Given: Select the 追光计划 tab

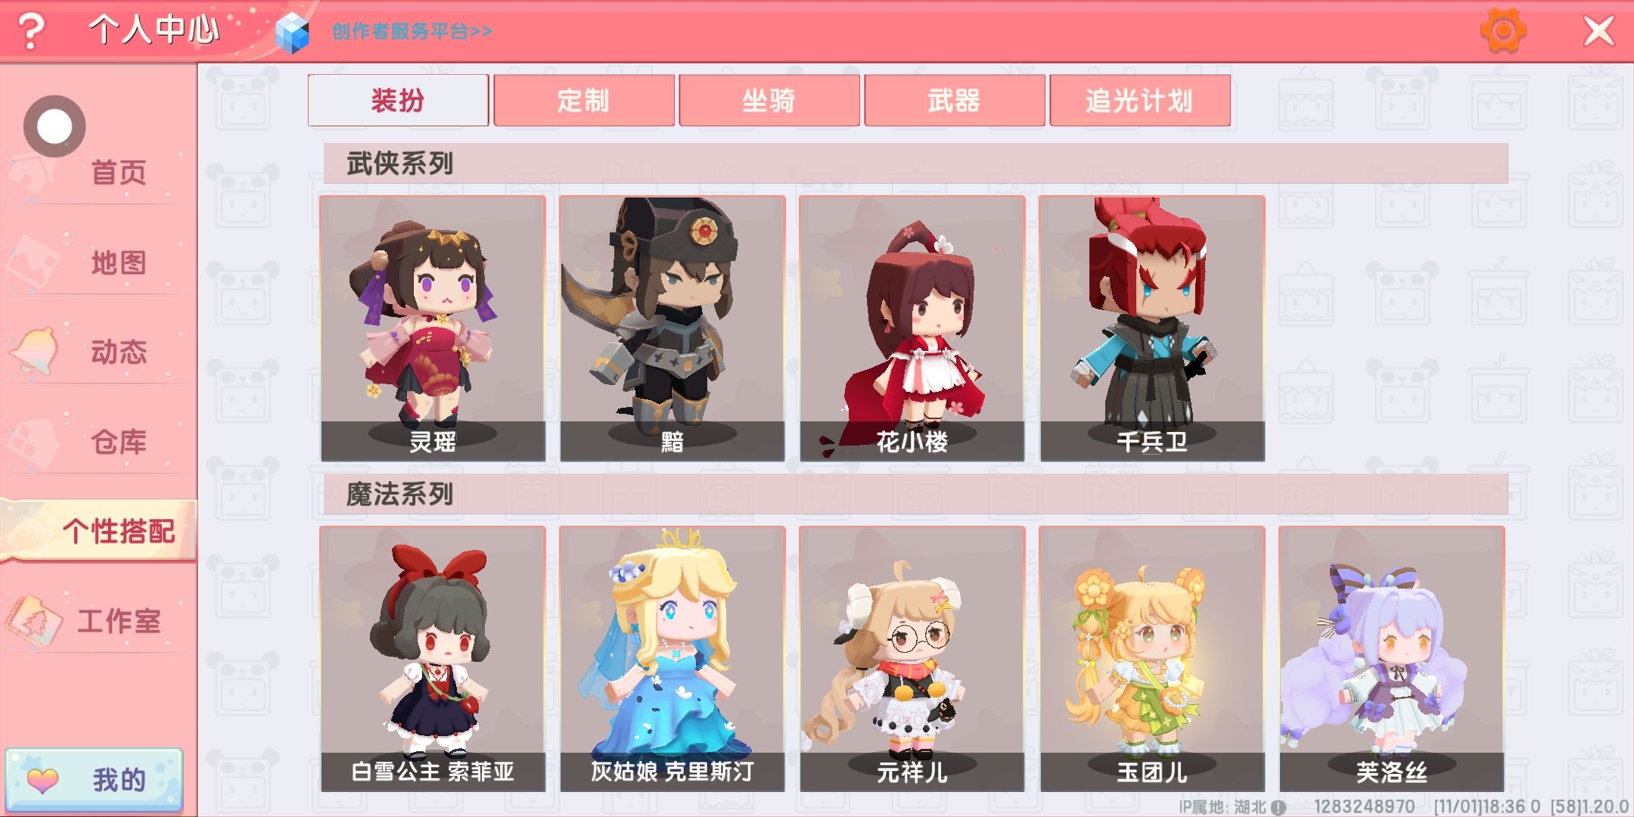Looking at the screenshot, I should [1139, 100].
